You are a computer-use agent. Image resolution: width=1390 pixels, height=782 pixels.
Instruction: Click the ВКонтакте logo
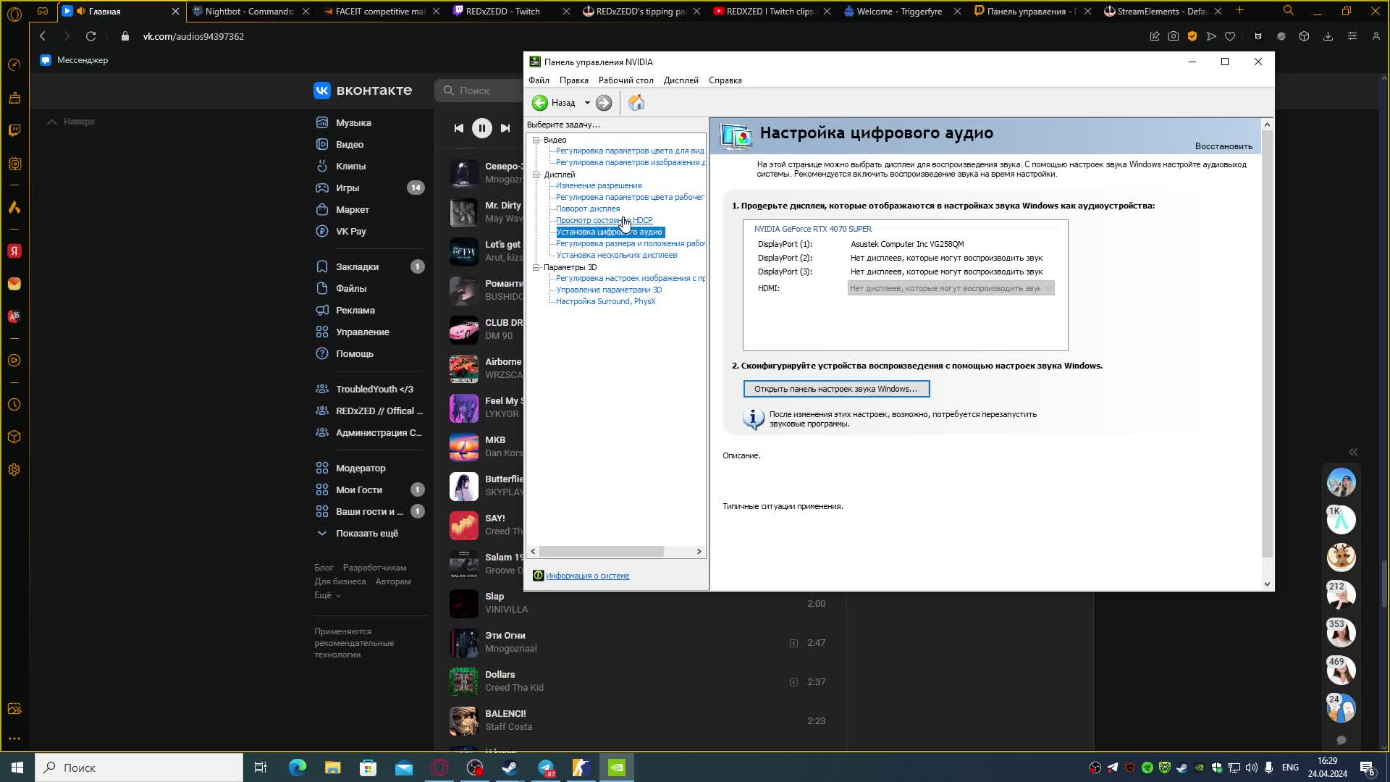coord(363,91)
